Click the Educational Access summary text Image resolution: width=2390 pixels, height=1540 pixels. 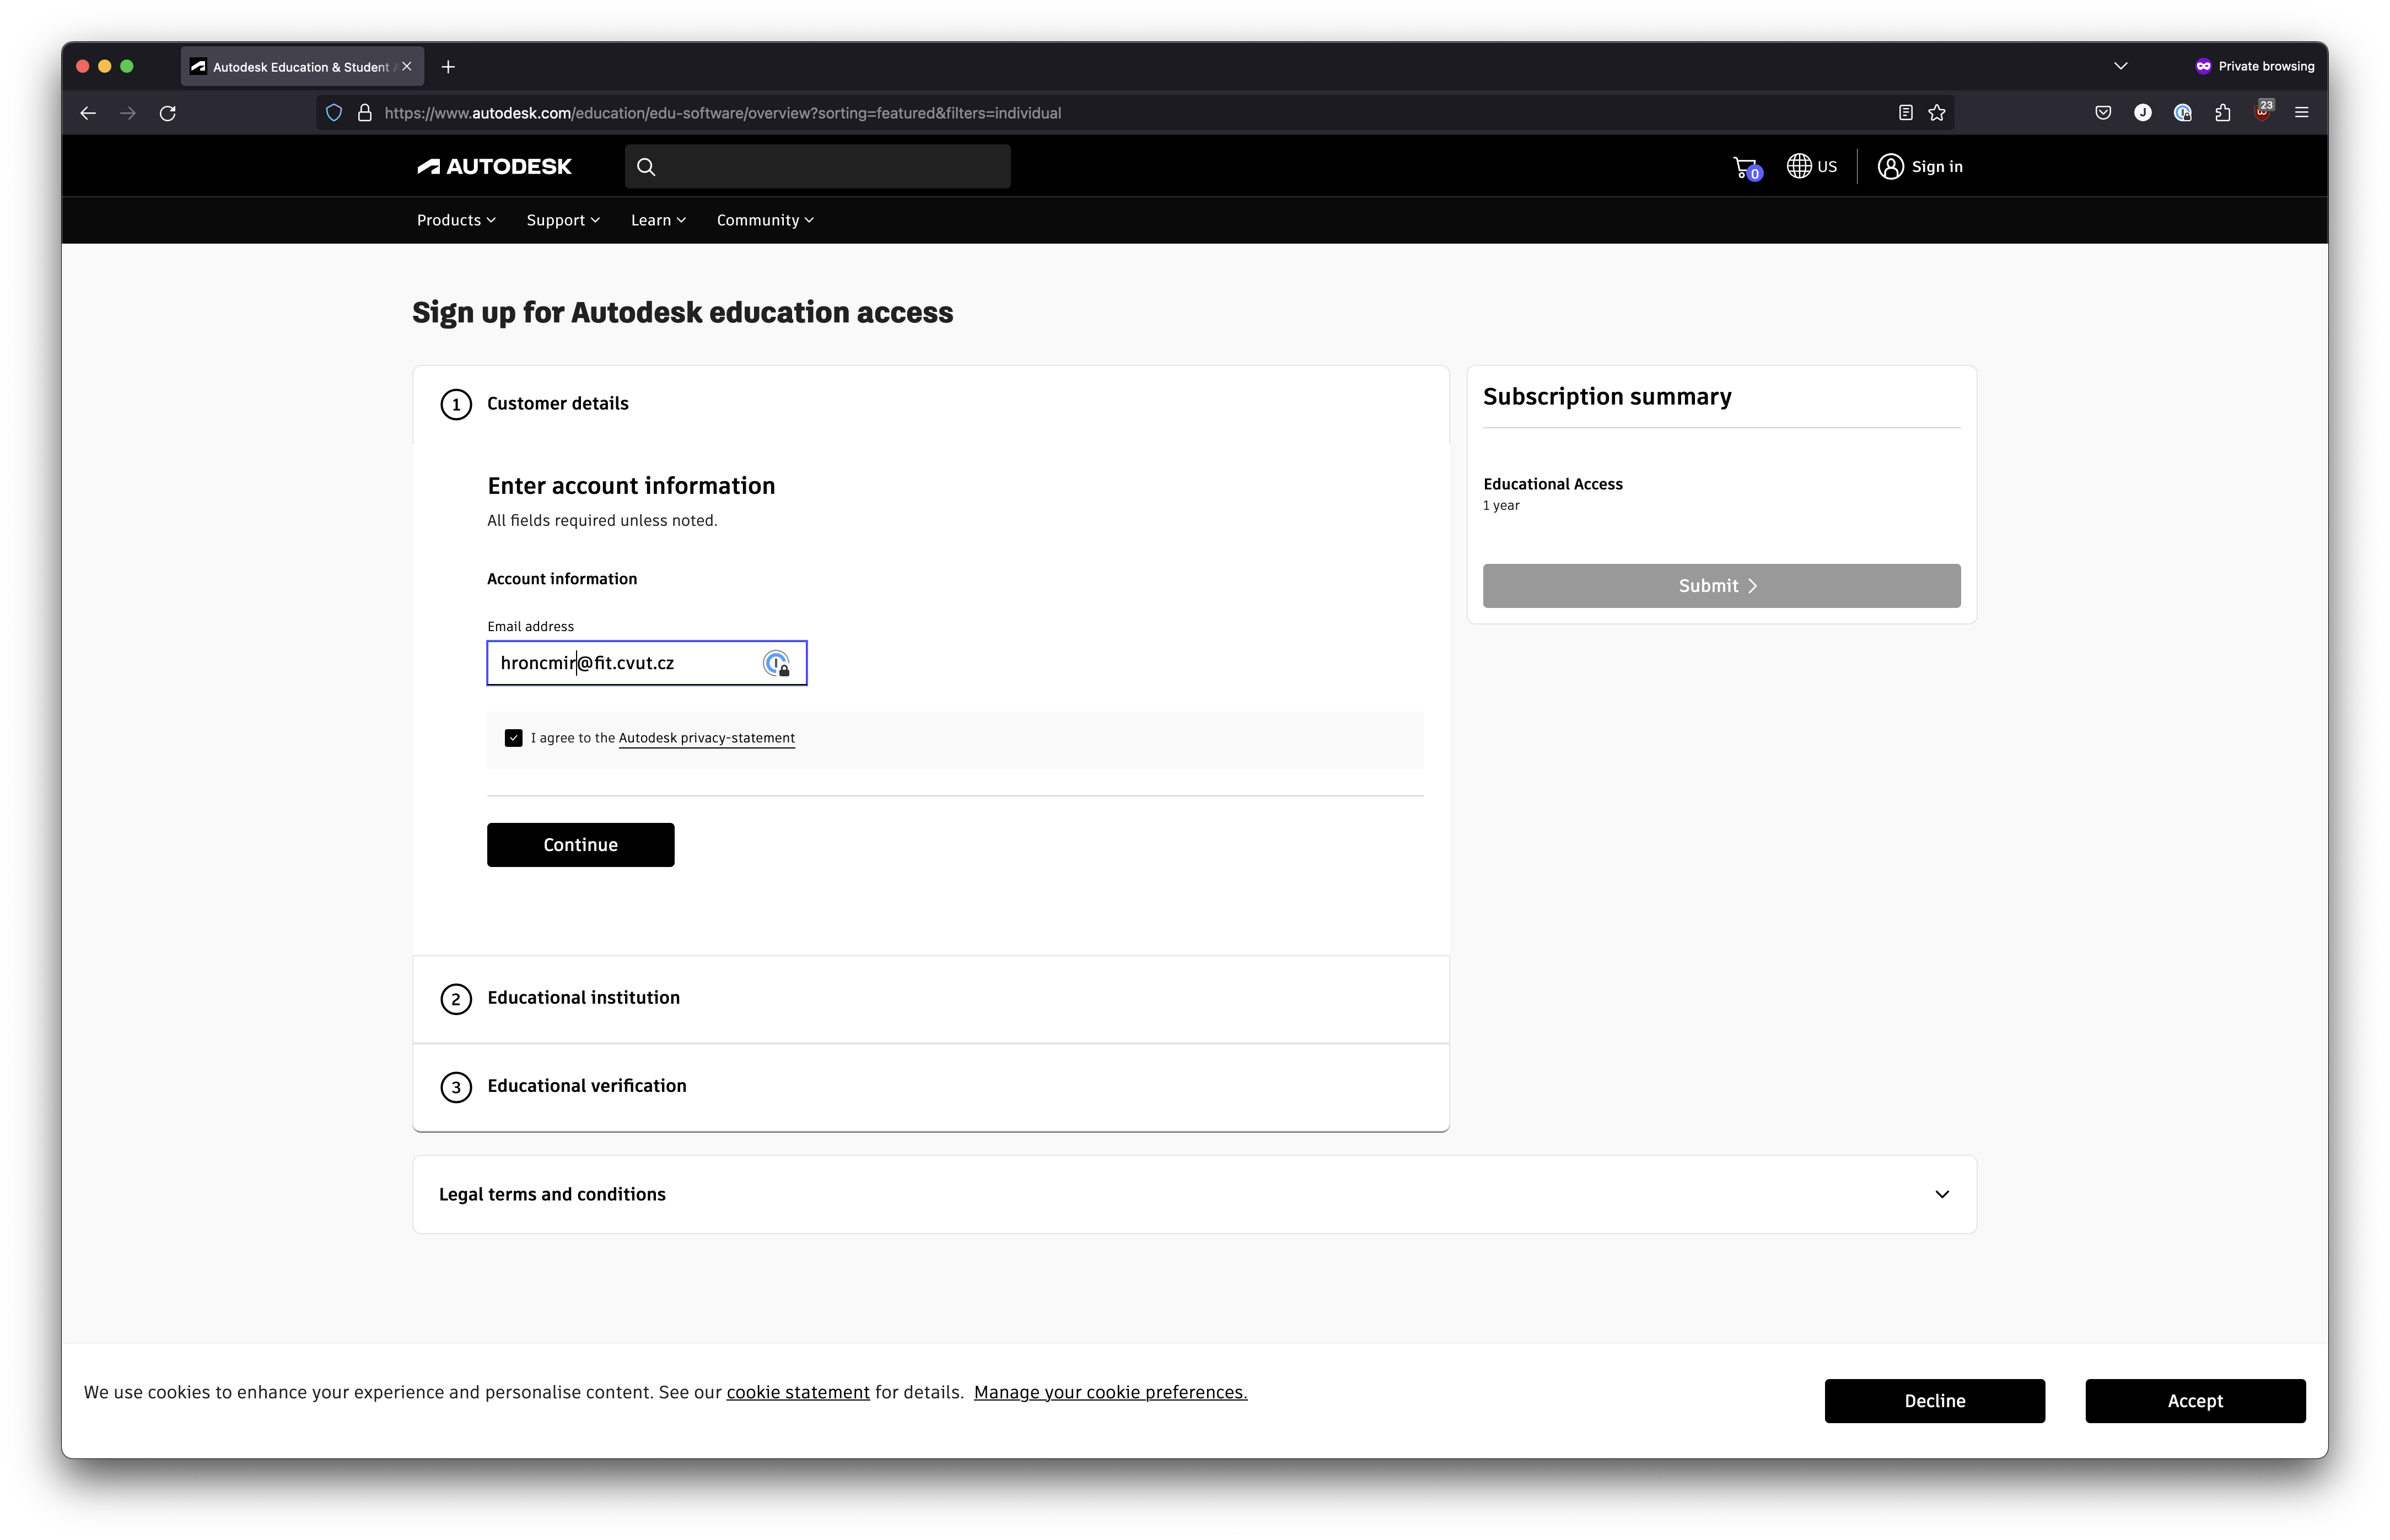(1552, 484)
